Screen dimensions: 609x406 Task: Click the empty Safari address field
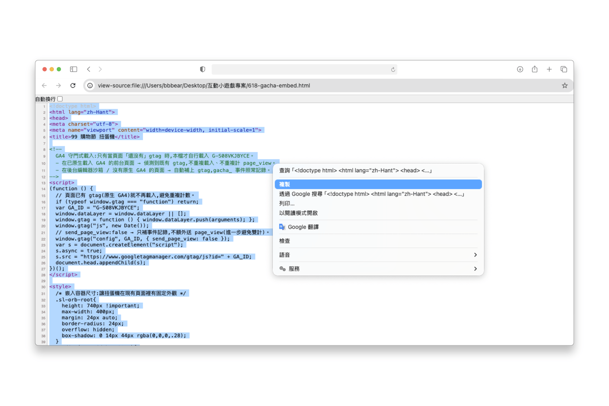[304, 69]
